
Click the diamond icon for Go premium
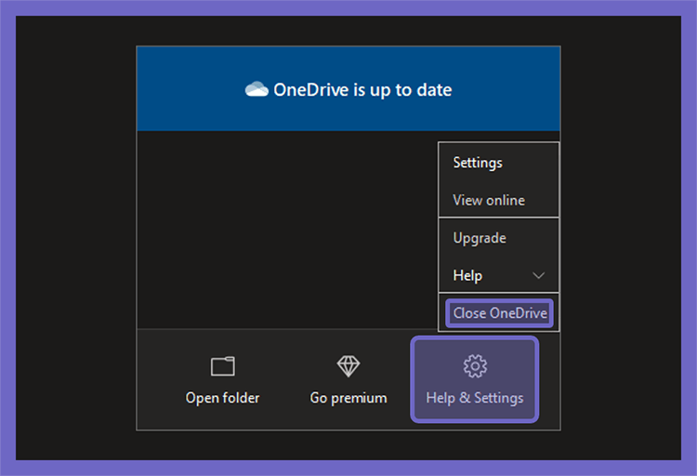pos(348,366)
